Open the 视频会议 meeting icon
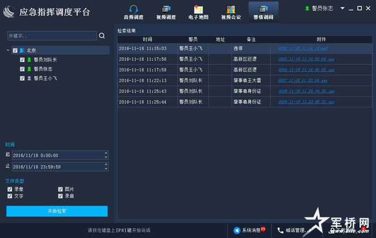 pos(230,9)
